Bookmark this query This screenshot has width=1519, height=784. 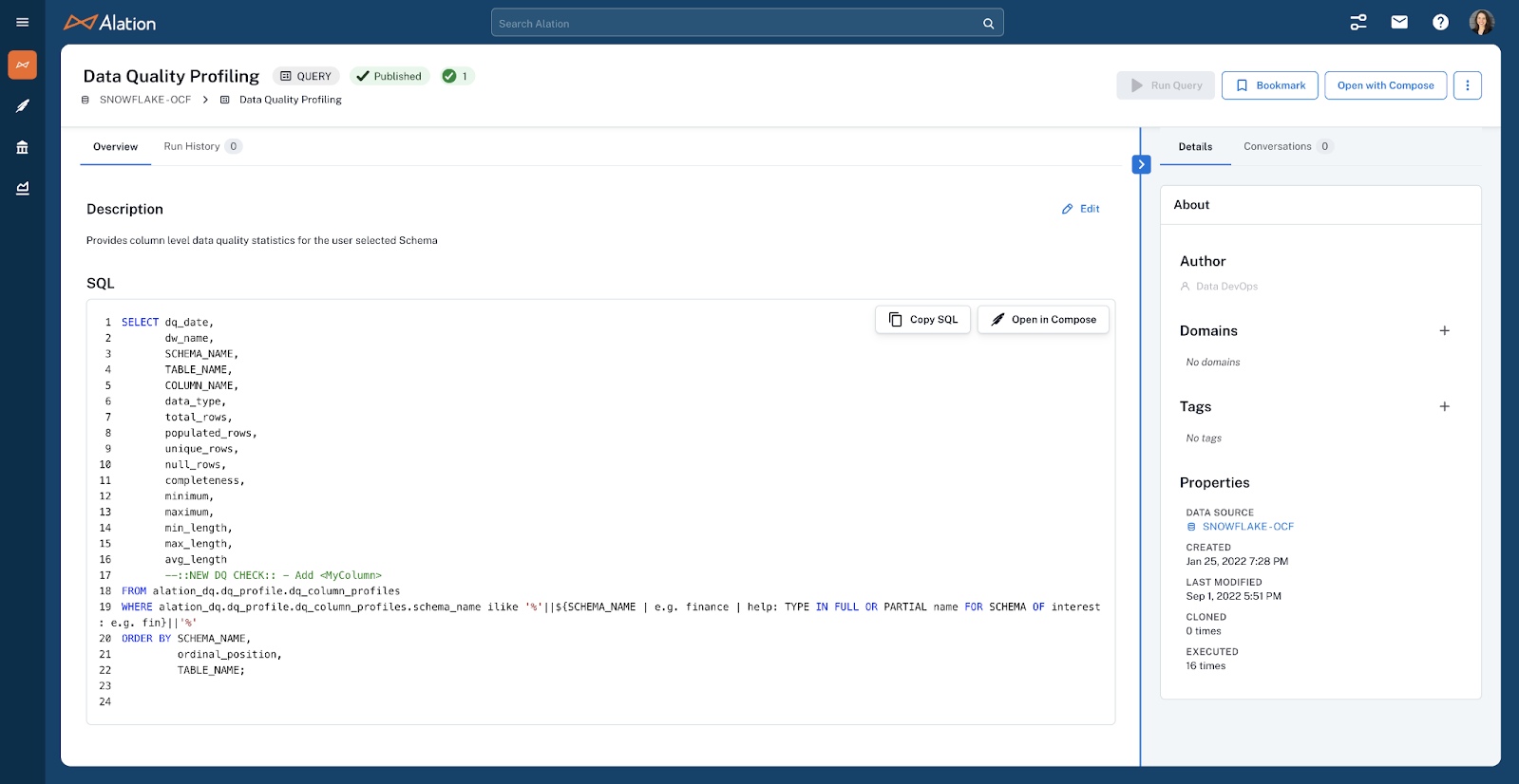1270,85
